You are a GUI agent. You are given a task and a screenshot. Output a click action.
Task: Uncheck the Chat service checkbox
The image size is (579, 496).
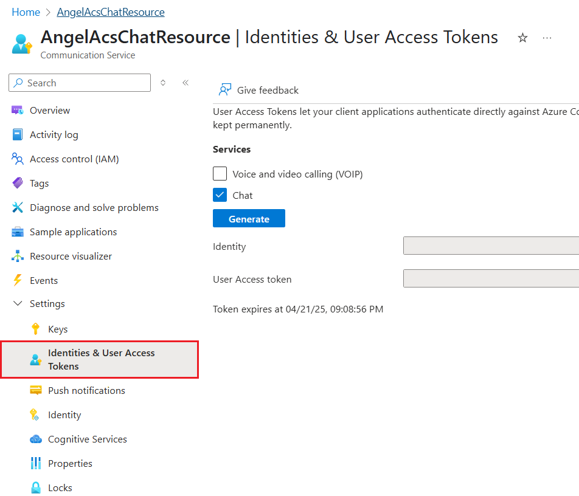pos(220,195)
